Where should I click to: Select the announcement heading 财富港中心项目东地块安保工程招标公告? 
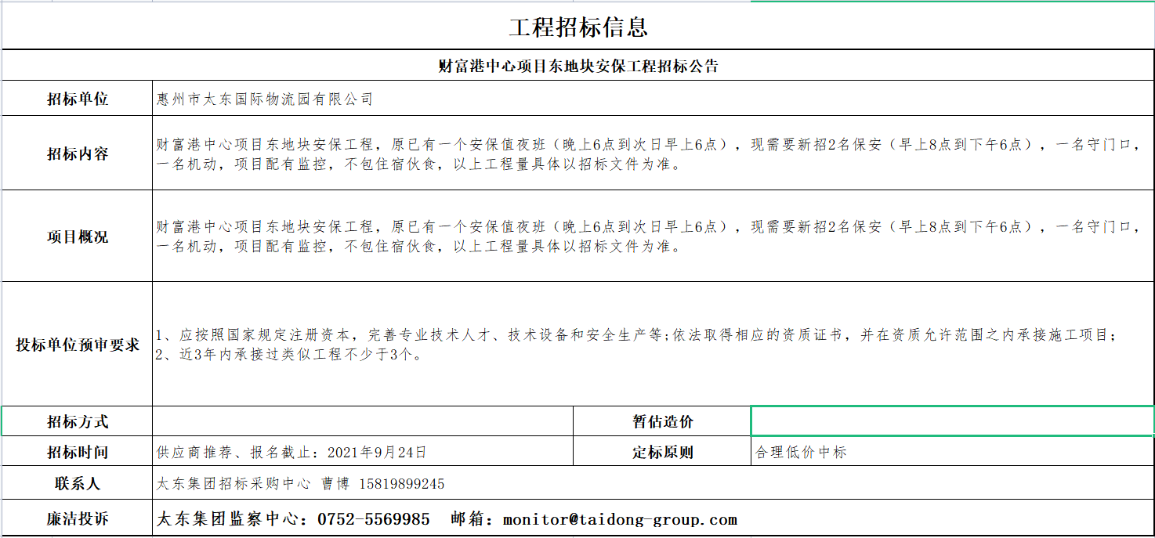(x=577, y=67)
